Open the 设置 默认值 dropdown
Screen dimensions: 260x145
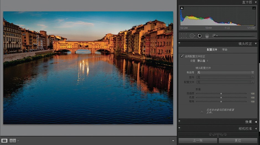(203, 61)
